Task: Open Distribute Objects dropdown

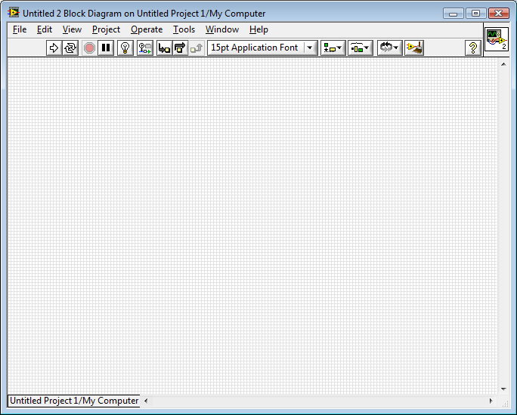Action: [x=360, y=48]
